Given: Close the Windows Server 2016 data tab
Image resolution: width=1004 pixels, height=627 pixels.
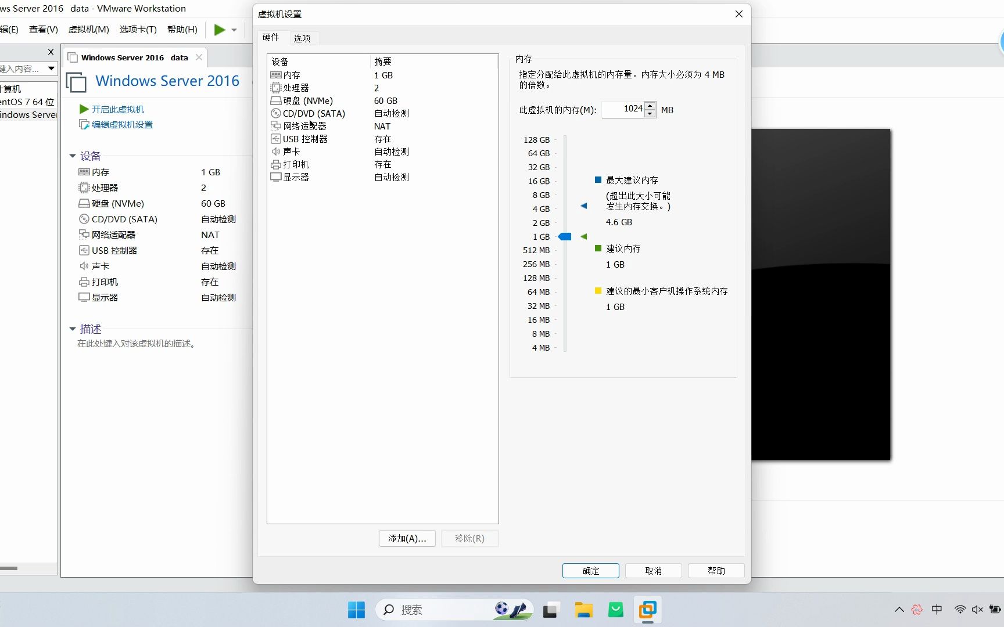Looking at the screenshot, I should [199, 57].
